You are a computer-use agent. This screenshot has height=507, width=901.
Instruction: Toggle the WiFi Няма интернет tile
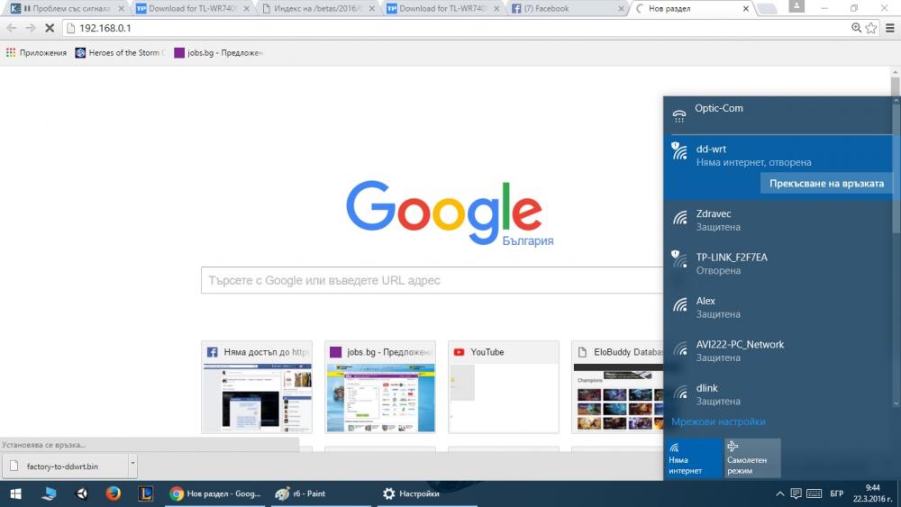pos(693,458)
